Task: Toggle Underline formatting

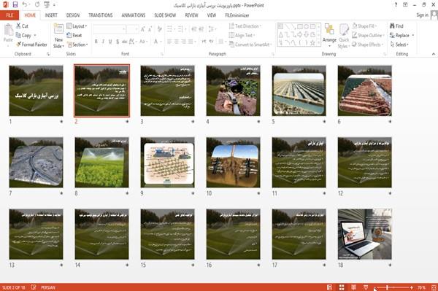Action: pyautogui.click(x=110, y=42)
